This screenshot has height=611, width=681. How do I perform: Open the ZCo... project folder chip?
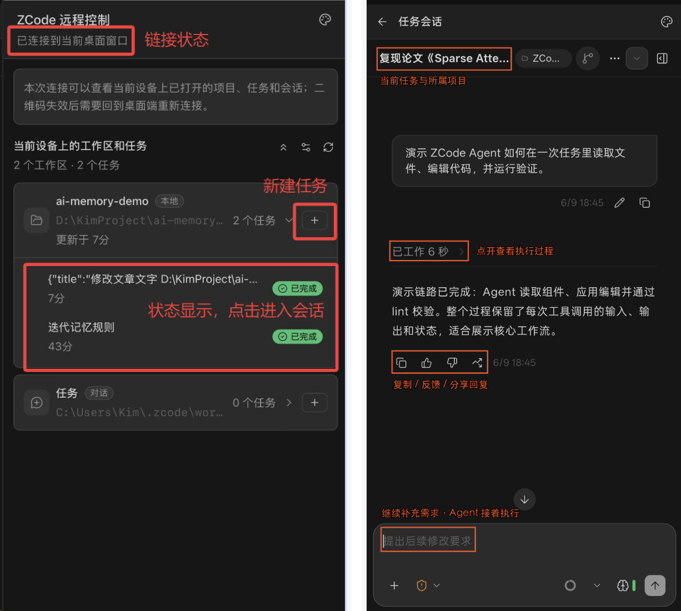(543, 58)
